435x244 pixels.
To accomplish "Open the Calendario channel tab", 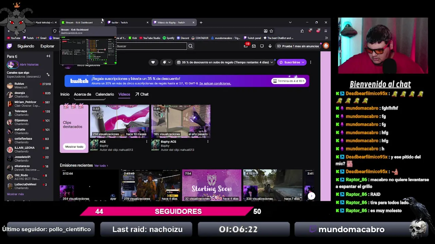I will pyautogui.click(x=105, y=94).
